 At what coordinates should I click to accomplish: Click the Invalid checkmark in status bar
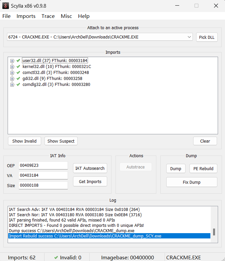(x=56, y=257)
